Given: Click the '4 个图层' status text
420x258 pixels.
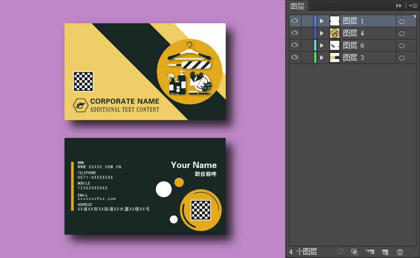Looking at the screenshot, I should click(x=303, y=251).
